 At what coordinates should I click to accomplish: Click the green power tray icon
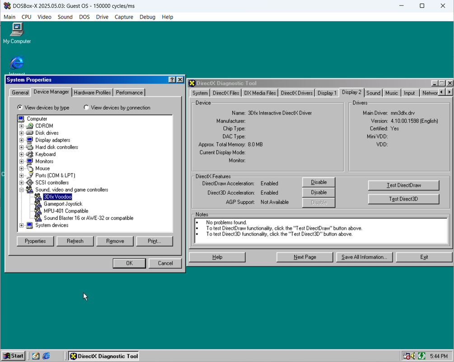(x=421, y=356)
